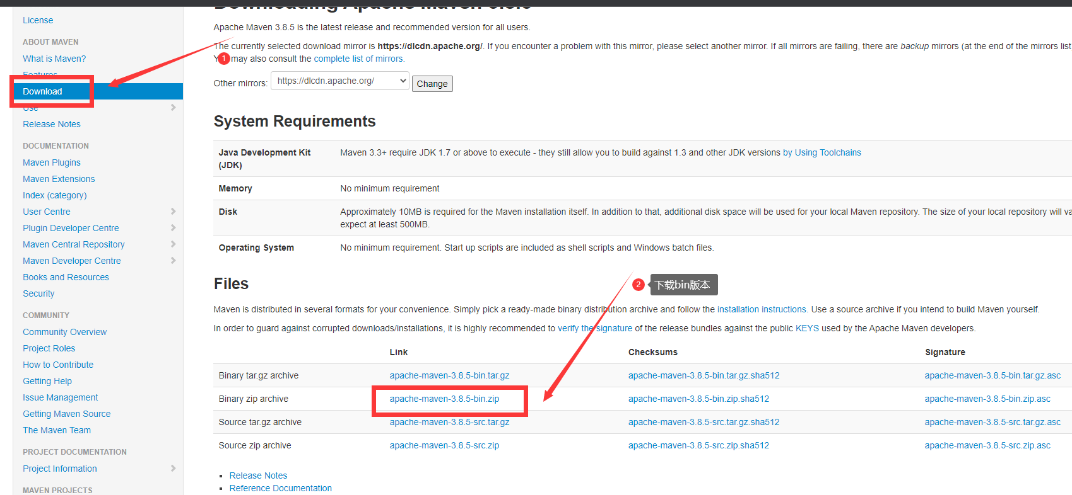Open The Maven Team link
Image resolution: width=1072 pixels, height=495 pixels.
point(57,430)
